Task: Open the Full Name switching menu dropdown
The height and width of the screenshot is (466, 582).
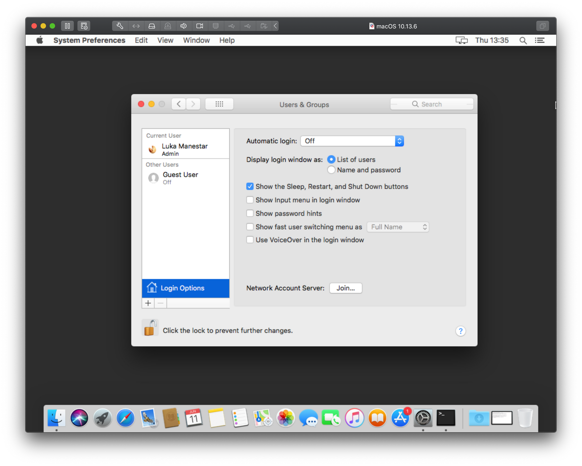Action: [x=398, y=227]
